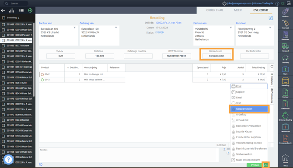Open the Verzend shipping truck icon
Screen dimensions: 293x168
285,47
